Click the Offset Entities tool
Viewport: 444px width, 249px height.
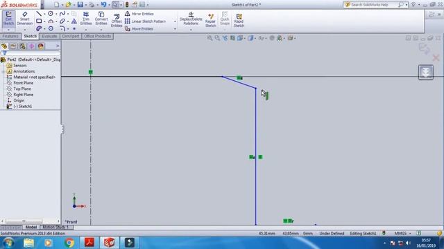117,20
